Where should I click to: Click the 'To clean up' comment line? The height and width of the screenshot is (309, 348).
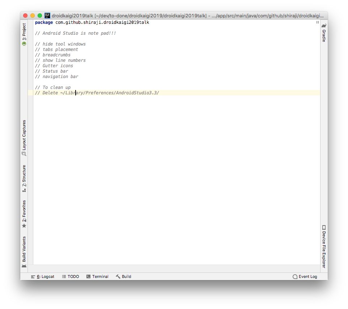pos(52,87)
